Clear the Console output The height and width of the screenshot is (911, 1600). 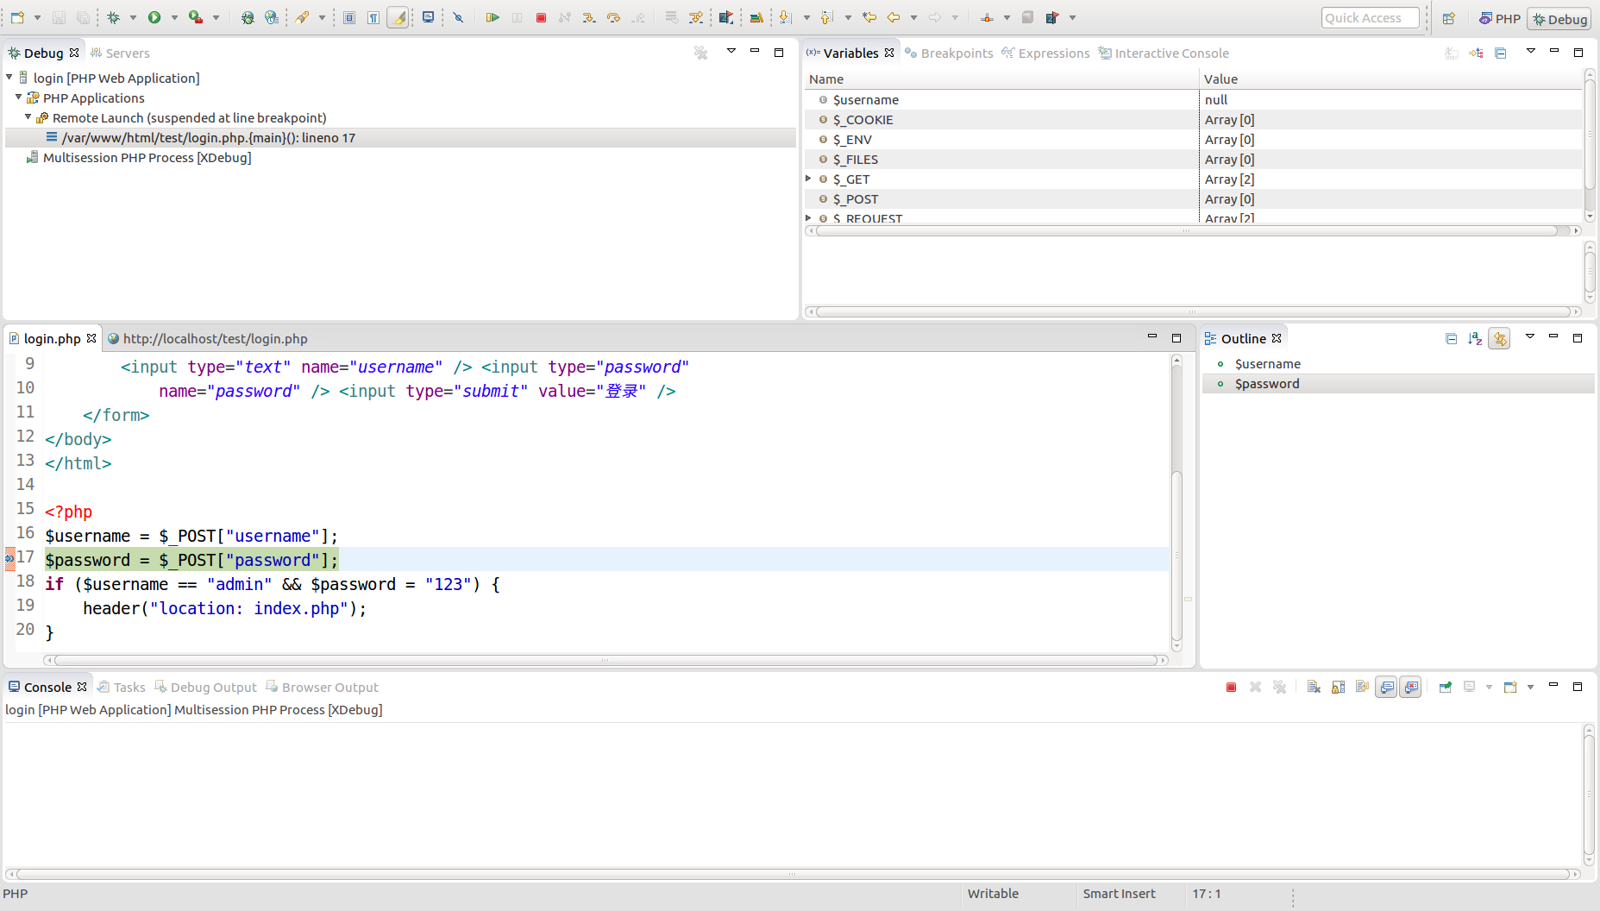pyautogui.click(x=1314, y=687)
